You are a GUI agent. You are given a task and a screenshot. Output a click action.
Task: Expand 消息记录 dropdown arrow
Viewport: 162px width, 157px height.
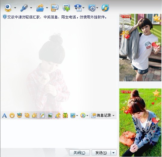[x=113, y=115]
